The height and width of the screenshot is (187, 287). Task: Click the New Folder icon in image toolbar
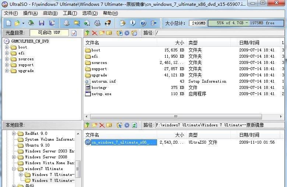pyautogui.click(x=102, y=33)
